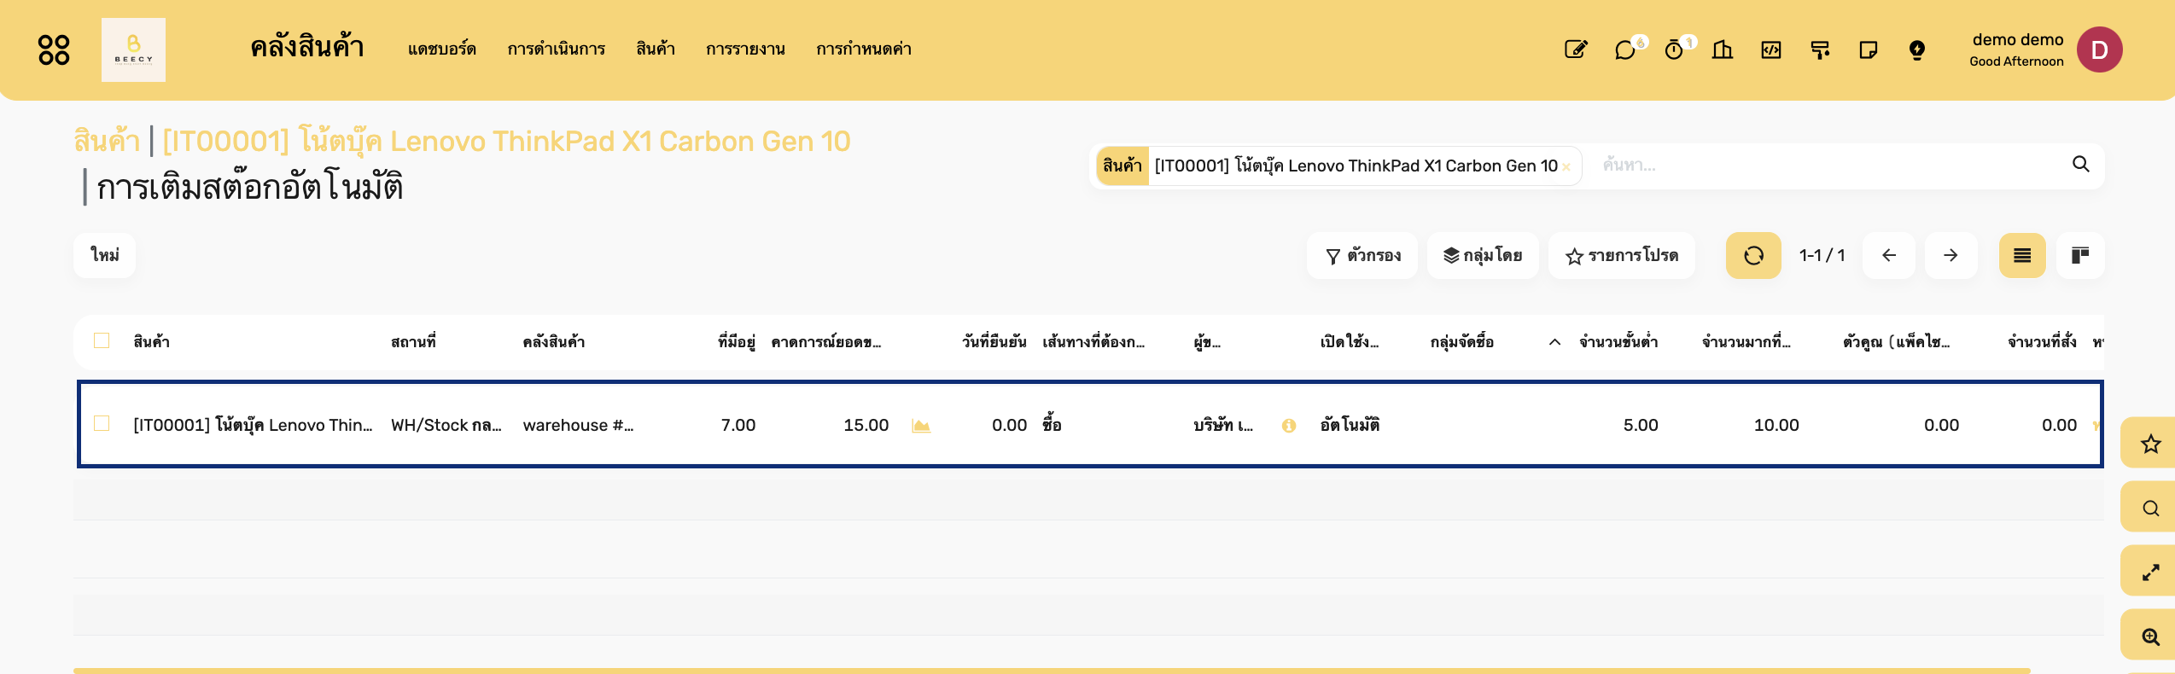Image resolution: width=2175 pixels, height=674 pixels.
Task: Click the minimum quantity 5.00 cell
Action: (x=1641, y=425)
